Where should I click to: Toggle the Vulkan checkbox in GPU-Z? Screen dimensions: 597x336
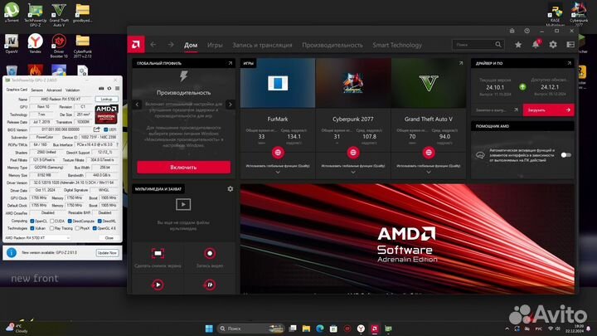32,228
